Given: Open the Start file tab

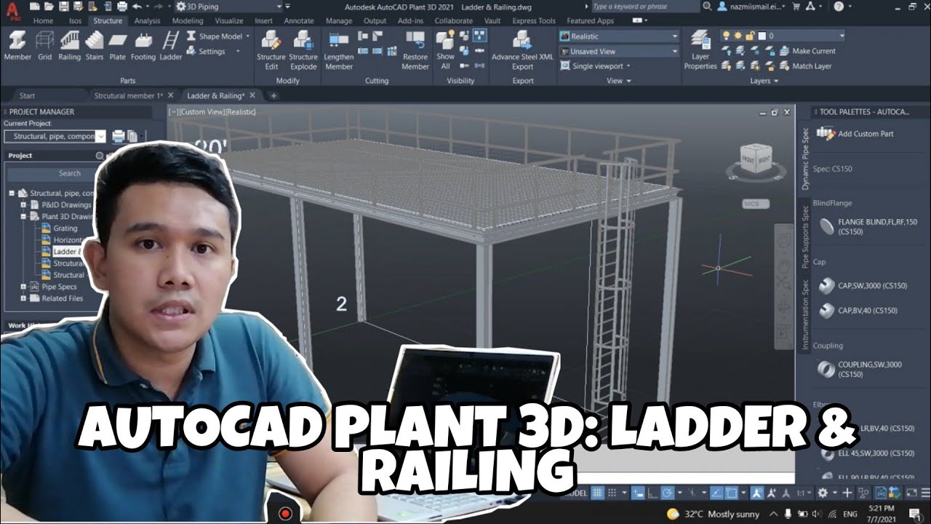Looking at the screenshot, I should point(27,95).
